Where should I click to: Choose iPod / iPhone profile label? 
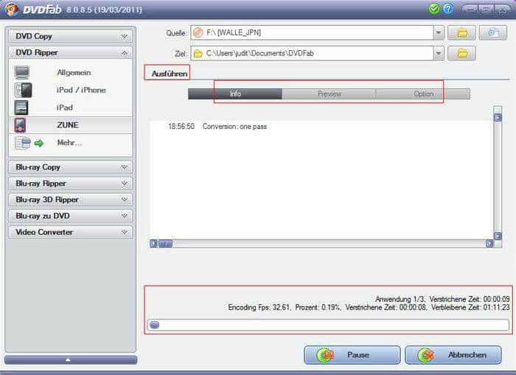coord(81,90)
